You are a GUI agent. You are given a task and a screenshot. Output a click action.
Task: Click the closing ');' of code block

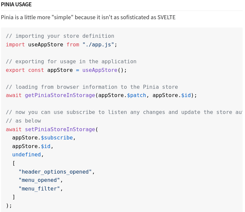click(x=9, y=206)
